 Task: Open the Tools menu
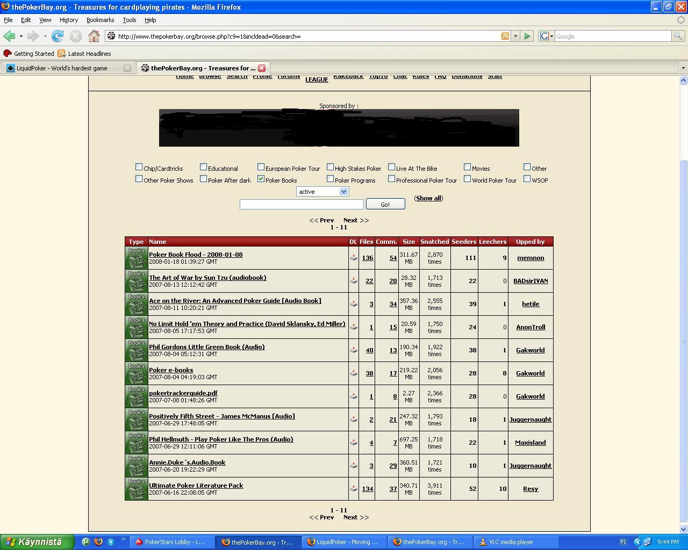(130, 20)
